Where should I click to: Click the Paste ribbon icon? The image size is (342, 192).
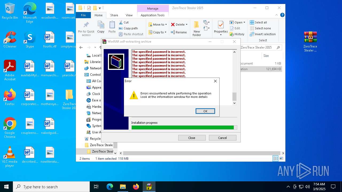(x=112, y=27)
